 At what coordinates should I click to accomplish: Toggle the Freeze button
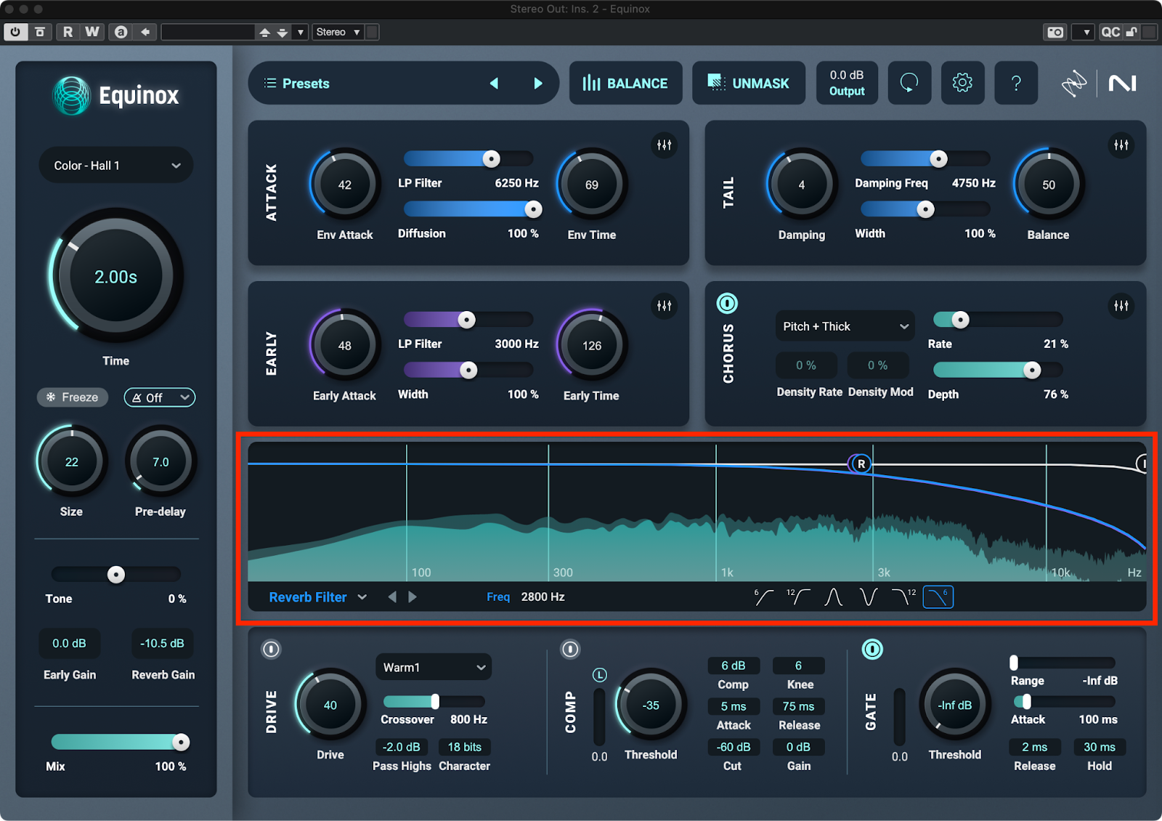pos(73,397)
